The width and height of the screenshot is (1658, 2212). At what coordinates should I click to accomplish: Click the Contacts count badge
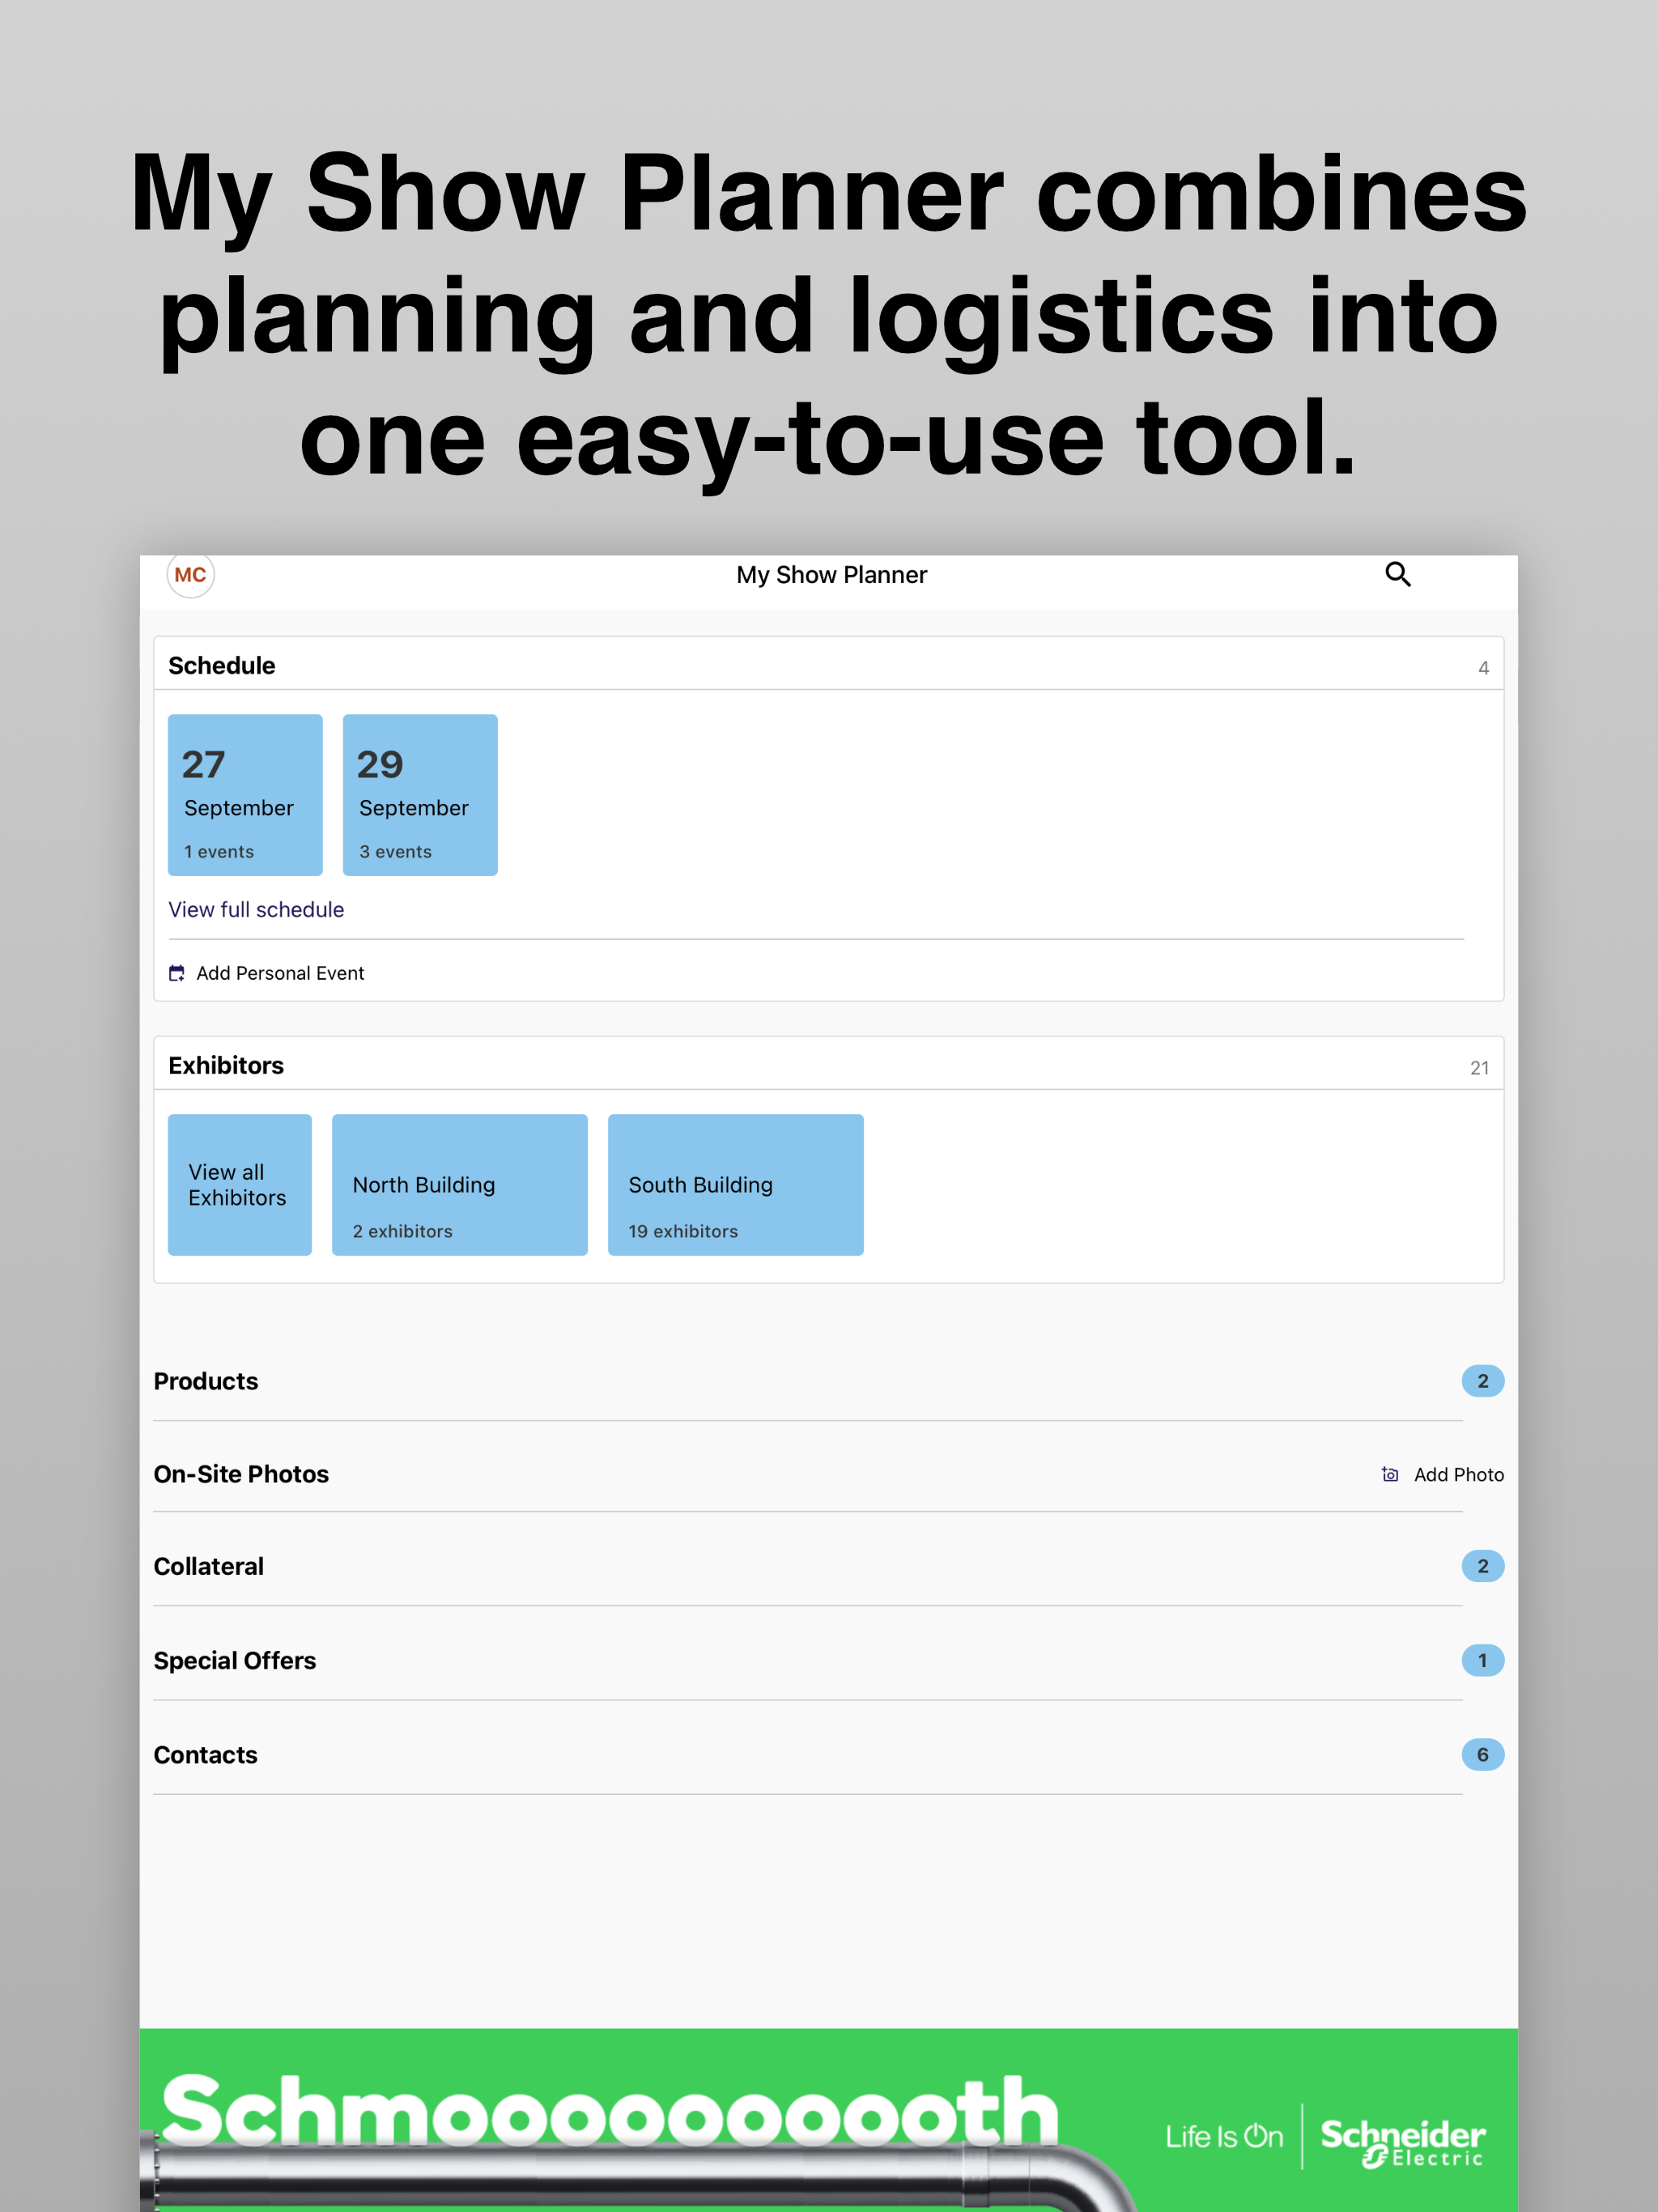(x=1482, y=1754)
